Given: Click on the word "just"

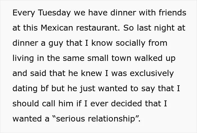Looking at the screenshot, I should 88,89.
